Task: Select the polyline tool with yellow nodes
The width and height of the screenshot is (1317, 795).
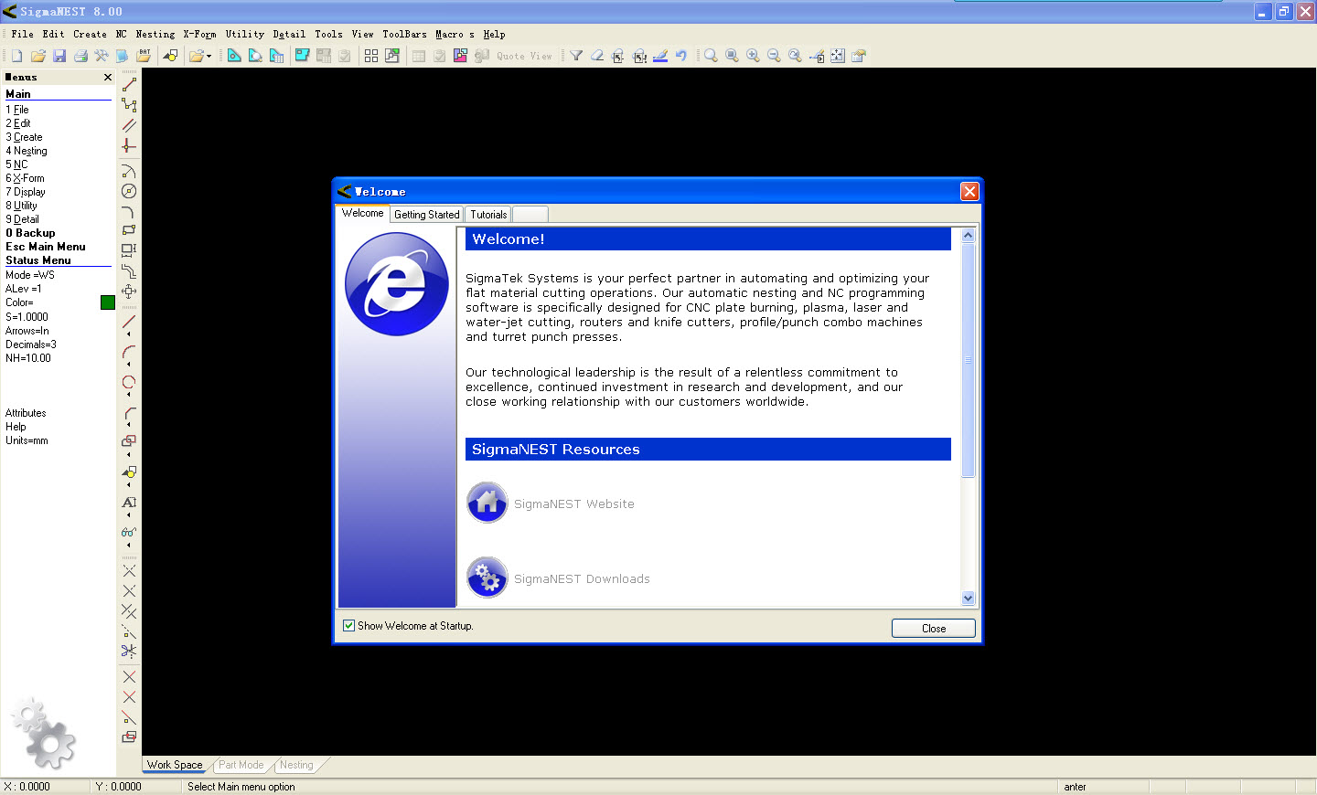Action: point(129,105)
